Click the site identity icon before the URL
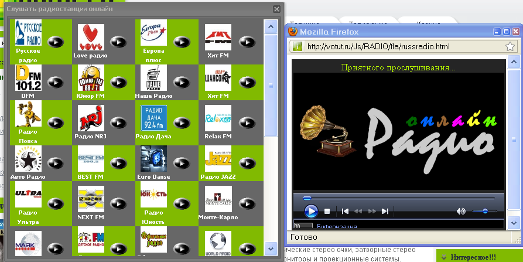 297,46
